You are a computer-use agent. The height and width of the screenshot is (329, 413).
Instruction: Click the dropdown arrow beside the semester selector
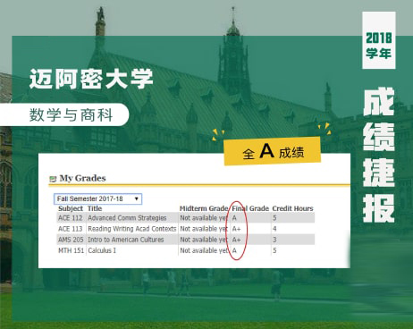[137, 198]
